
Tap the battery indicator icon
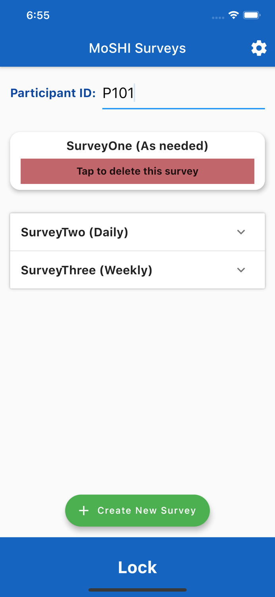coord(252,15)
